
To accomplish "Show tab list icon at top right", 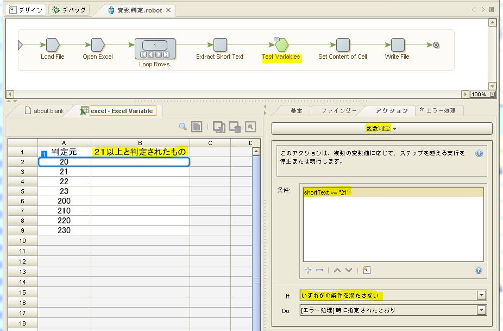I will point(492,10).
